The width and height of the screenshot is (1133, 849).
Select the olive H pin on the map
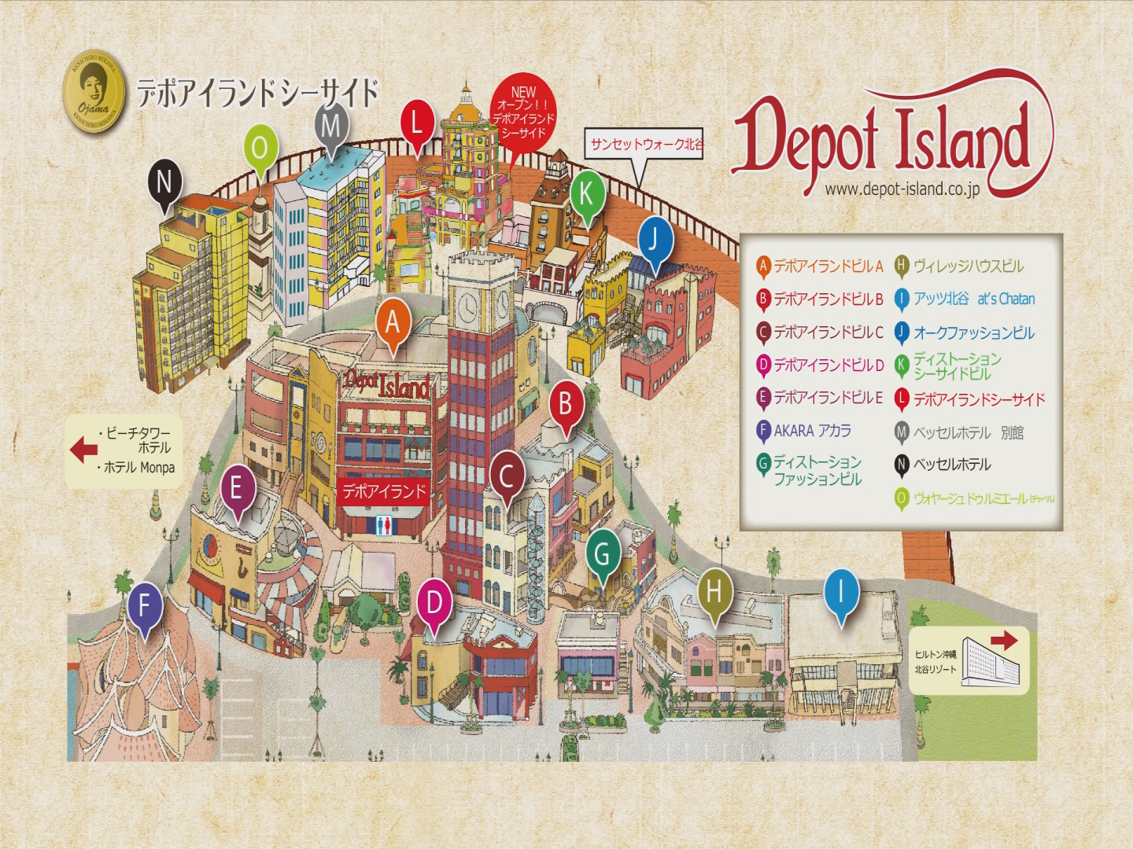(x=714, y=590)
